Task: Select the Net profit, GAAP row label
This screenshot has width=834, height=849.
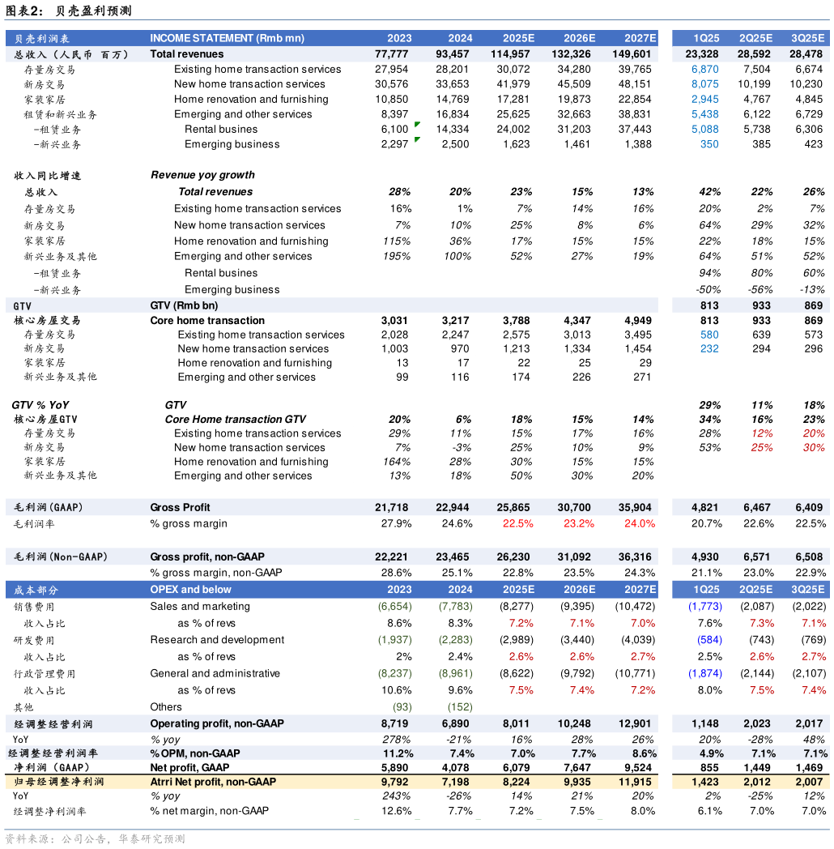Action: click(189, 768)
